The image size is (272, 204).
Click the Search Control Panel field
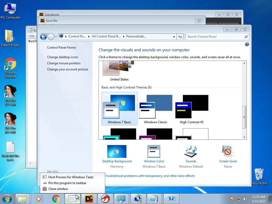tap(215, 37)
